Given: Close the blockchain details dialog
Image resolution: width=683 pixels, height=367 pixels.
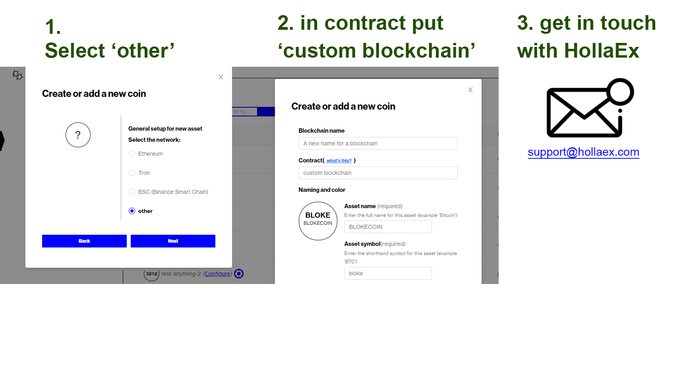Looking at the screenshot, I should pos(470,90).
